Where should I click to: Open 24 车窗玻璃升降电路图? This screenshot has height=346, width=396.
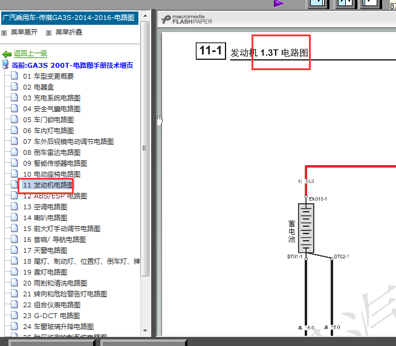[x=58, y=327]
